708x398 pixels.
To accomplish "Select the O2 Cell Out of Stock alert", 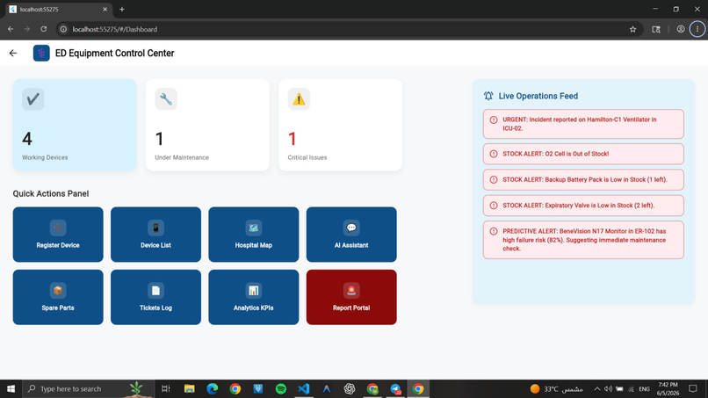I will click(583, 154).
